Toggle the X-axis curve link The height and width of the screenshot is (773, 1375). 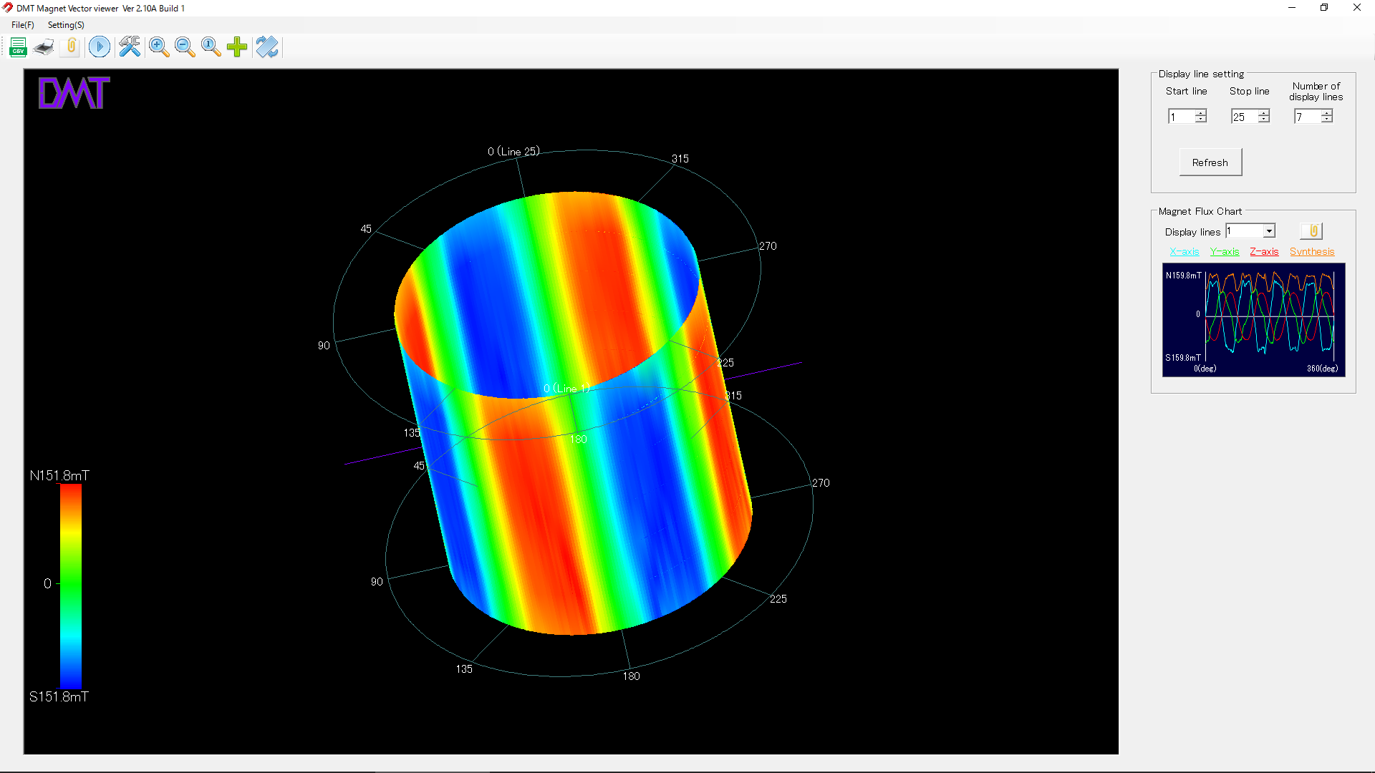click(1184, 251)
